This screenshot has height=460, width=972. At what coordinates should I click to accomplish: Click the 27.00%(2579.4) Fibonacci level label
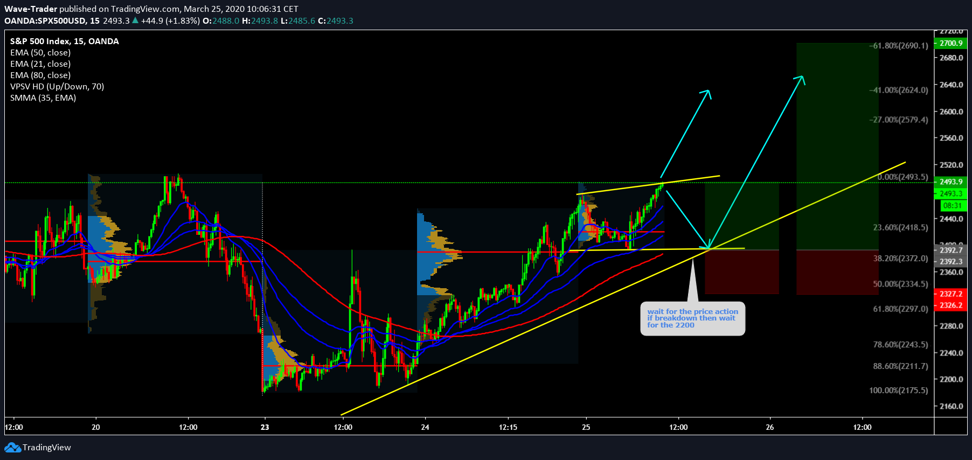[x=899, y=120]
